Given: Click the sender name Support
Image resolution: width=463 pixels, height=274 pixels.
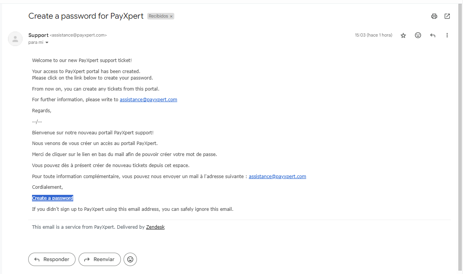Looking at the screenshot, I should (x=39, y=35).
